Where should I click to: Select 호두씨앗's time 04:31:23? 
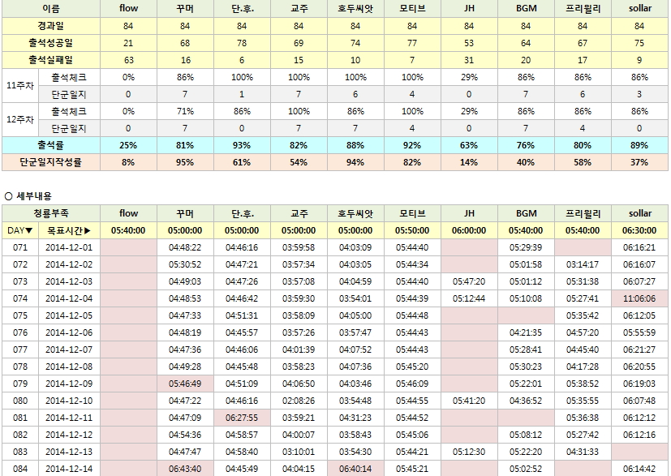(355, 418)
